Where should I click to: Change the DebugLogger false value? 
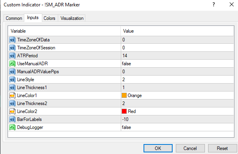coord(177,127)
